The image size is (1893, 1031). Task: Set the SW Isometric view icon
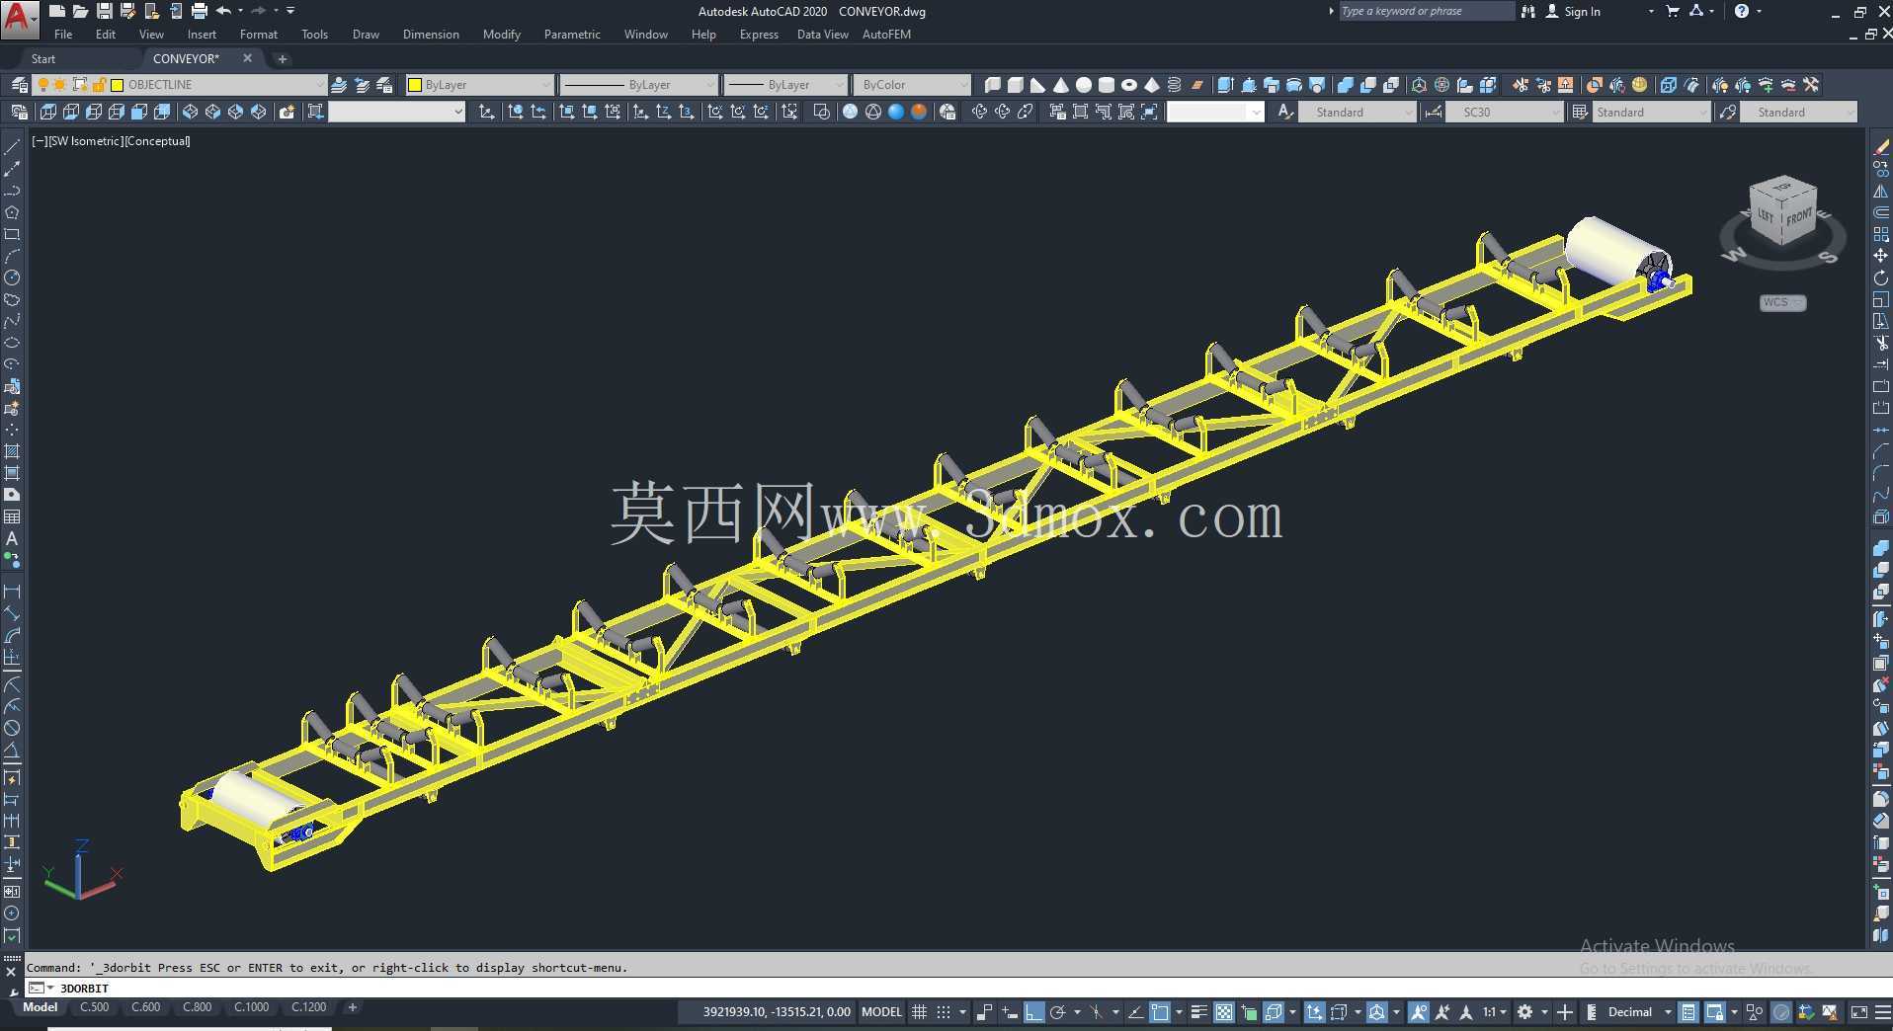tap(190, 112)
